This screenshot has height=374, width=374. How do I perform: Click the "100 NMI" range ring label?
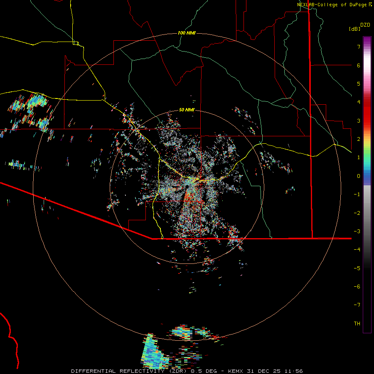187,33
